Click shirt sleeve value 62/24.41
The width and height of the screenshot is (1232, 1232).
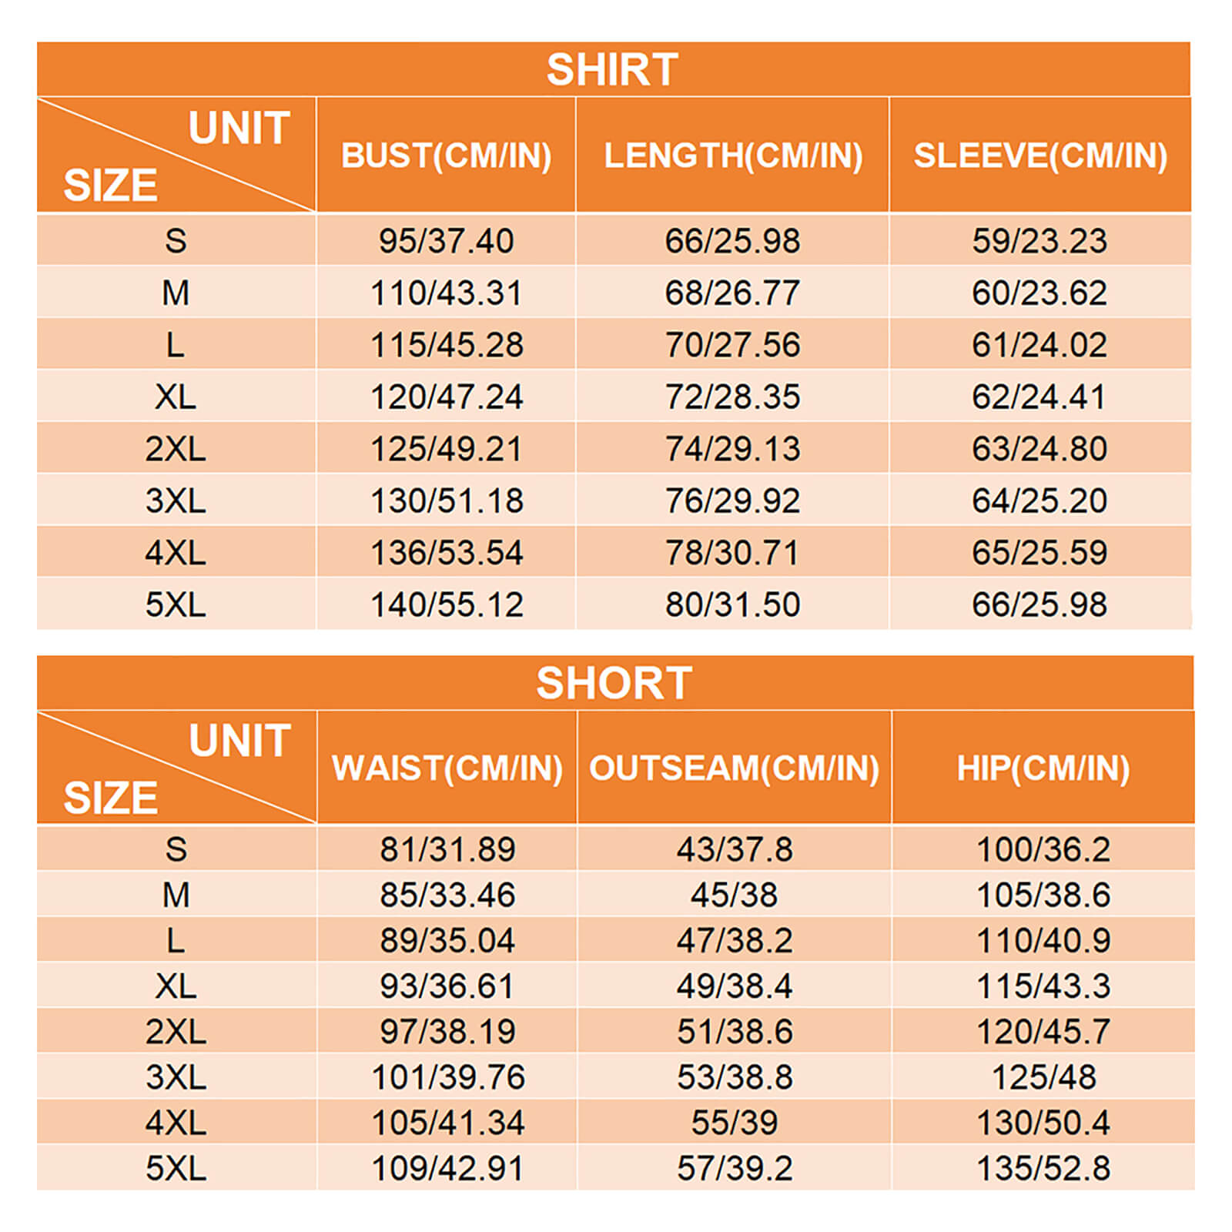click(x=1039, y=397)
